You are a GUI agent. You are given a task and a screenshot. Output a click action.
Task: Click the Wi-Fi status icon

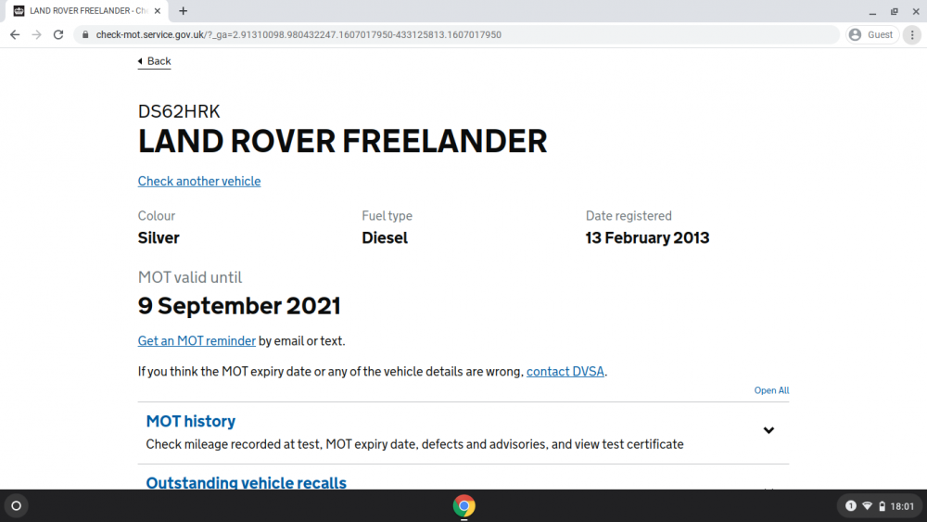pos(868,506)
